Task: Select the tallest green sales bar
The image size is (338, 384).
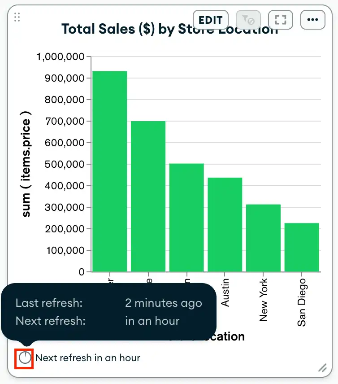Action: pos(109,170)
